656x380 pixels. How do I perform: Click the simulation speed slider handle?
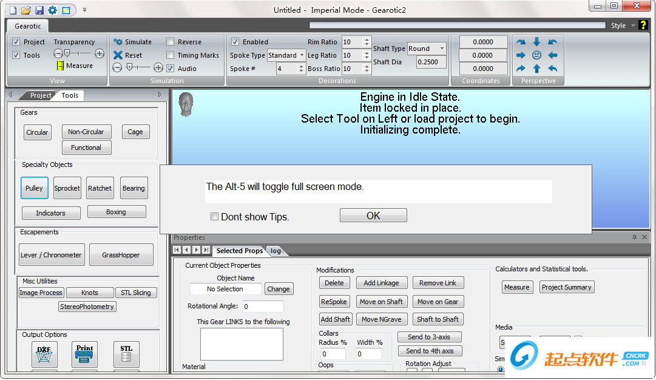coord(129,67)
